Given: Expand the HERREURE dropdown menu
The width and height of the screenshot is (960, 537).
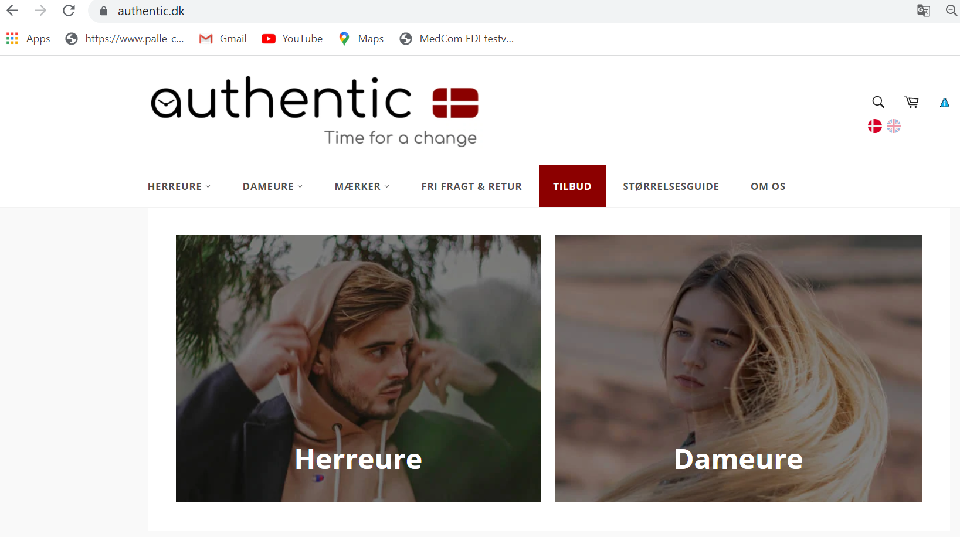Looking at the screenshot, I should 179,186.
